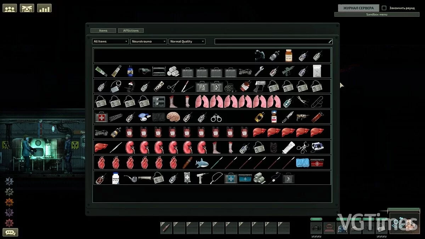Pick the green Anti-Bio ointment tube
The height and width of the screenshot is (239, 425).
(x=101, y=71)
